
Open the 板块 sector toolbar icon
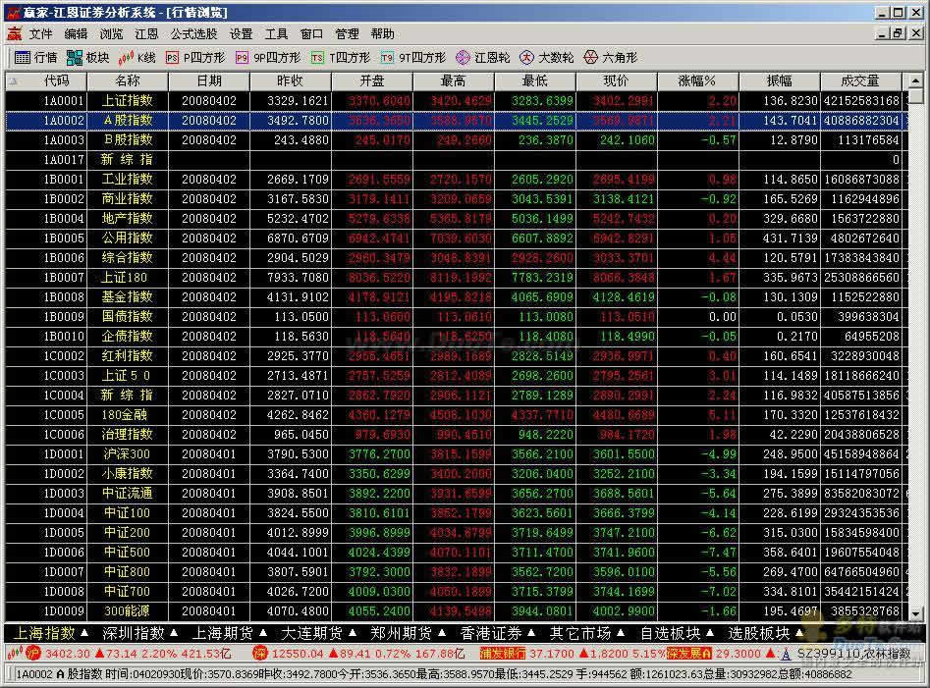(75, 58)
